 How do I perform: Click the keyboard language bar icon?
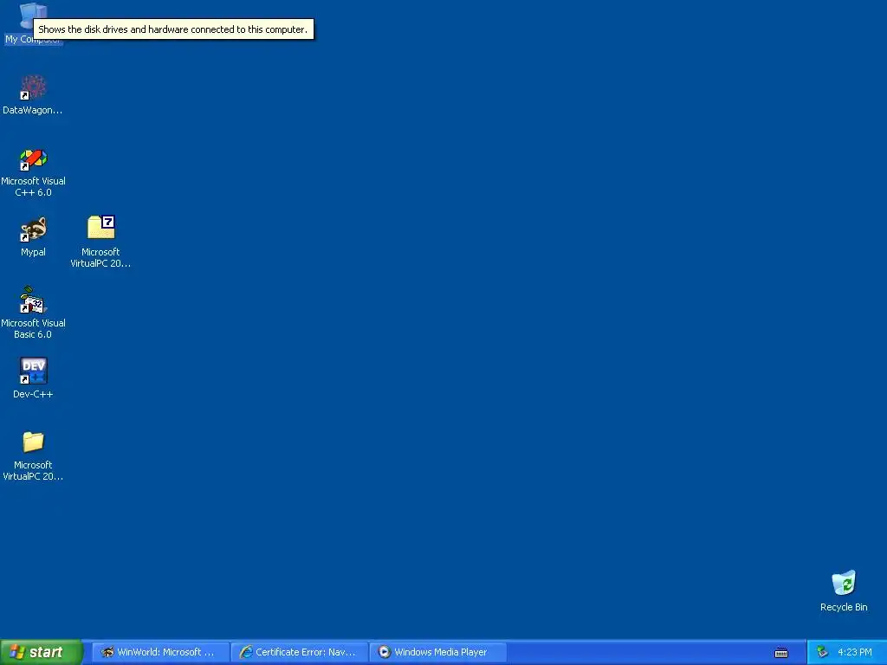pyautogui.click(x=781, y=653)
